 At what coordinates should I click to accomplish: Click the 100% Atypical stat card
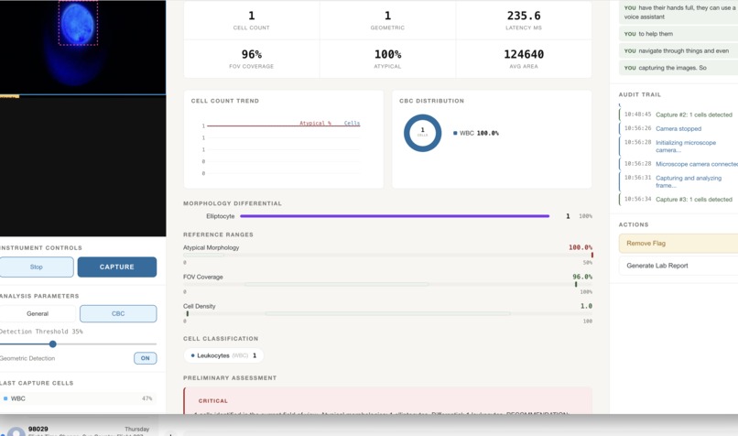click(387, 59)
